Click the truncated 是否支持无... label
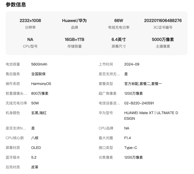The width and height of the screenshot is (194, 174). tap(109, 74)
